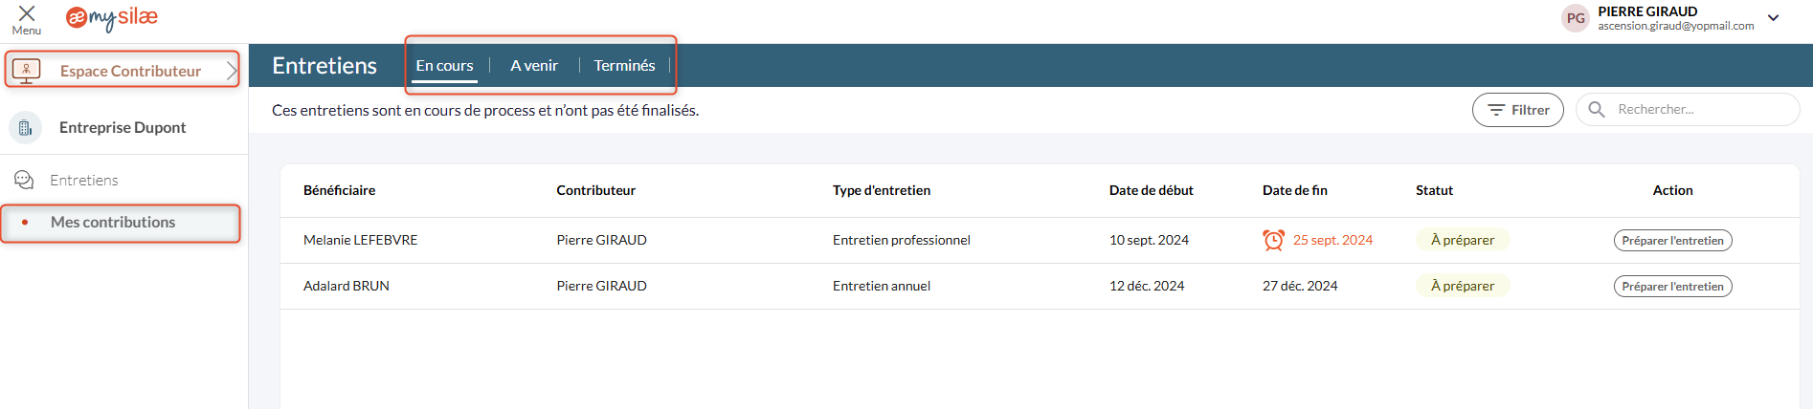Open Entretiens in the sidebar
This screenshot has height=409, width=1813.
pos(84,180)
